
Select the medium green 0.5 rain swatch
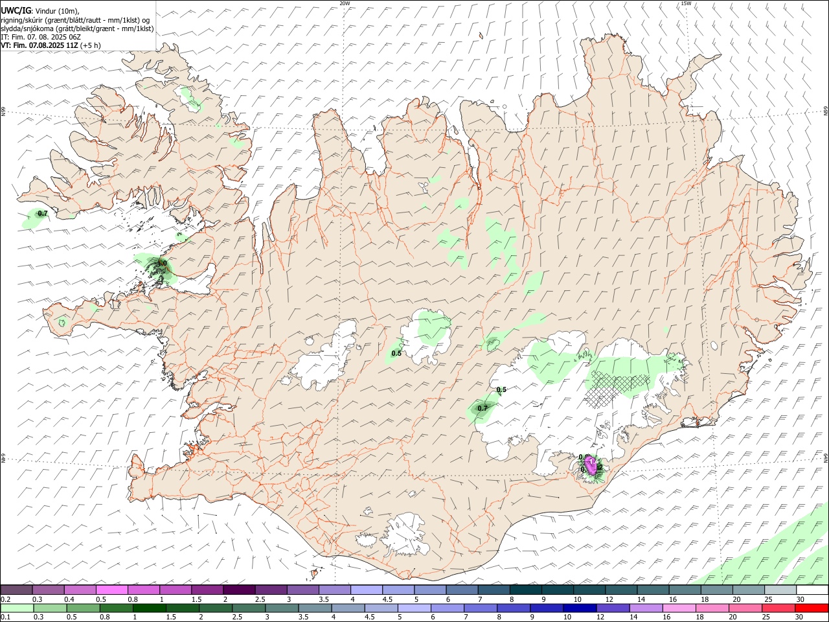[x=82, y=608]
